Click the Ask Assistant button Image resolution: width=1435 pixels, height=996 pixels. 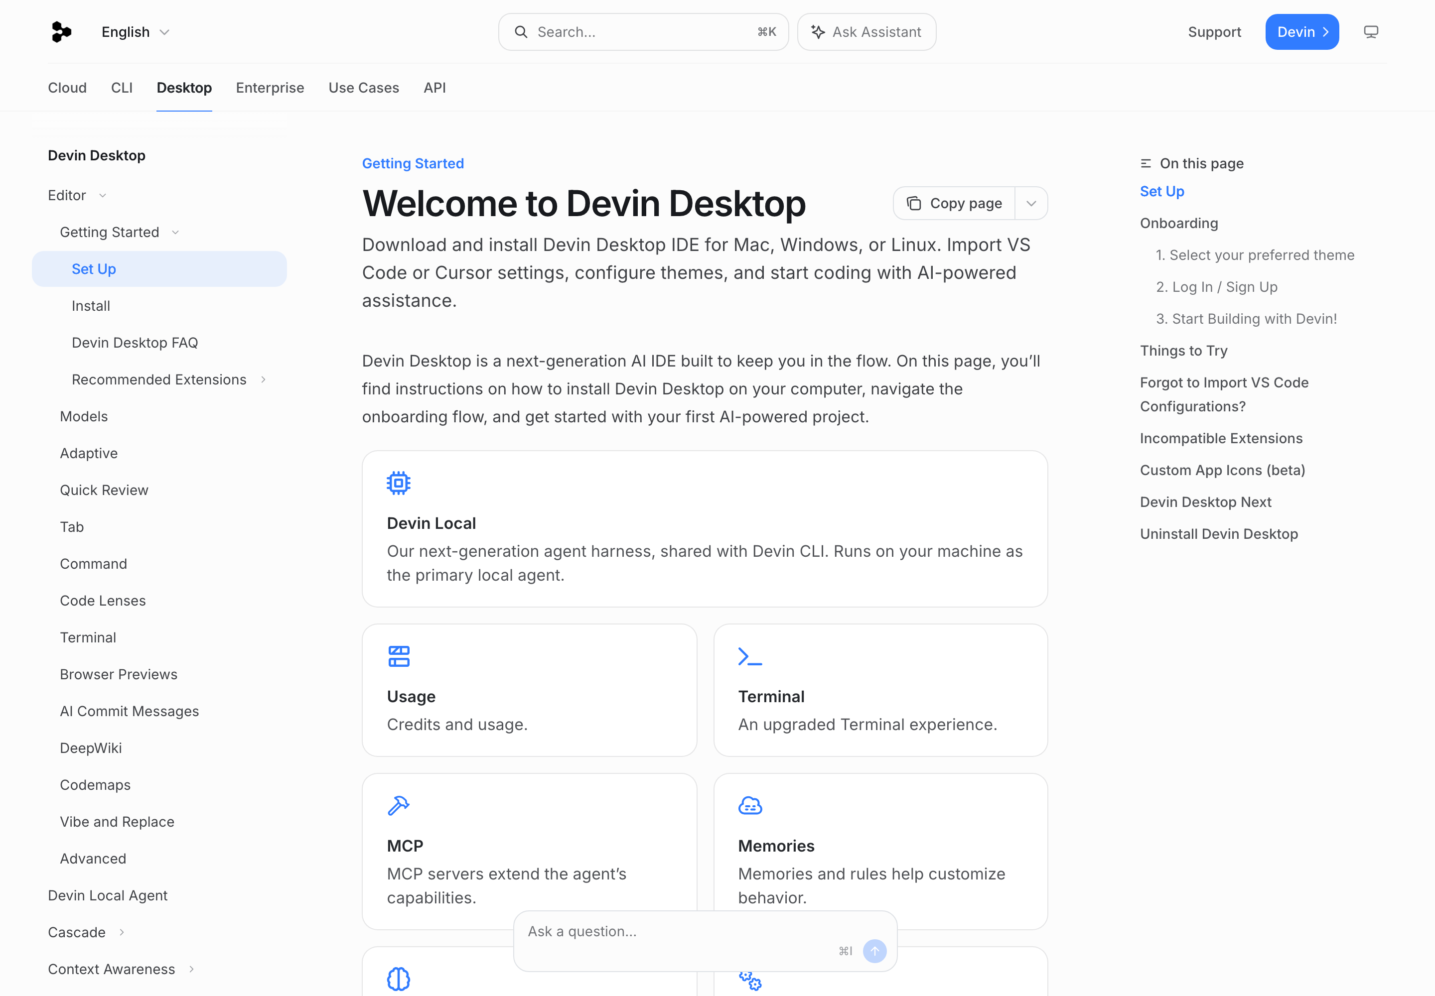(x=867, y=32)
